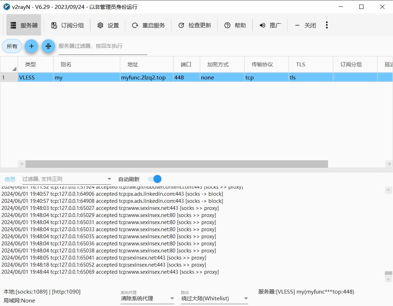The image size is (393, 306).
Task: Click the row header number 1
Action: click(x=9, y=77)
